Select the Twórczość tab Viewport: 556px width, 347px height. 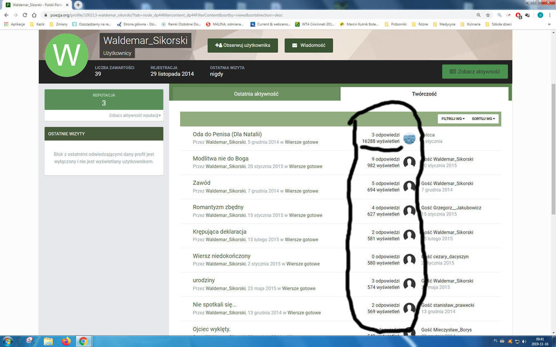coord(424,94)
